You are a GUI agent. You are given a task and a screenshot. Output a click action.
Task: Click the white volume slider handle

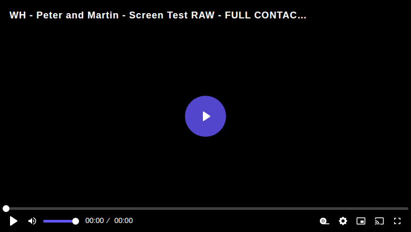click(75, 221)
